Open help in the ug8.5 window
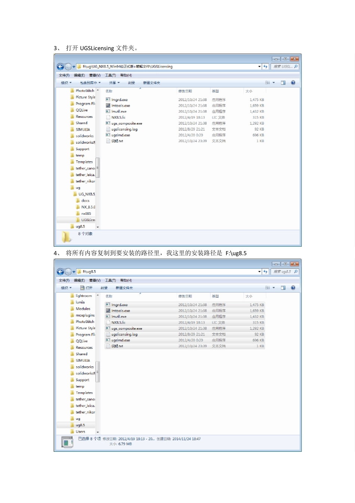The height and width of the screenshot is (503, 355). (x=293, y=288)
